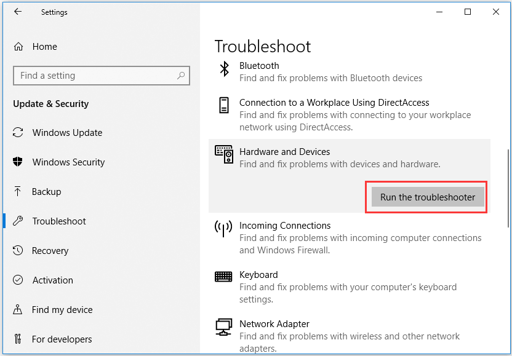The height and width of the screenshot is (356, 512).
Task: Open Windows Update settings page
Action: pos(67,133)
